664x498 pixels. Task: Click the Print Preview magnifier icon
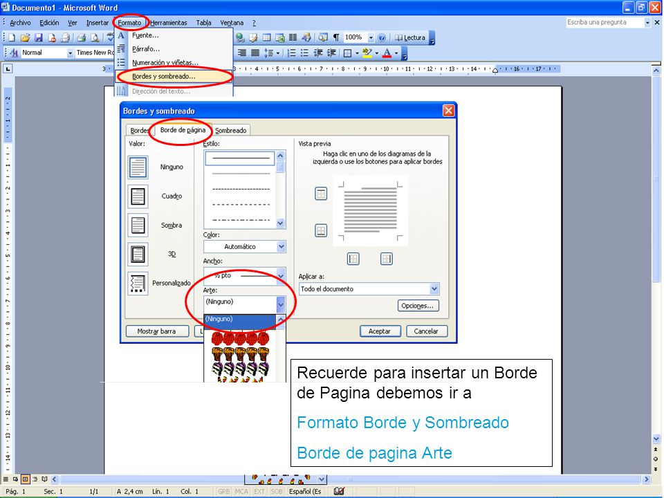[x=95, y=37]
